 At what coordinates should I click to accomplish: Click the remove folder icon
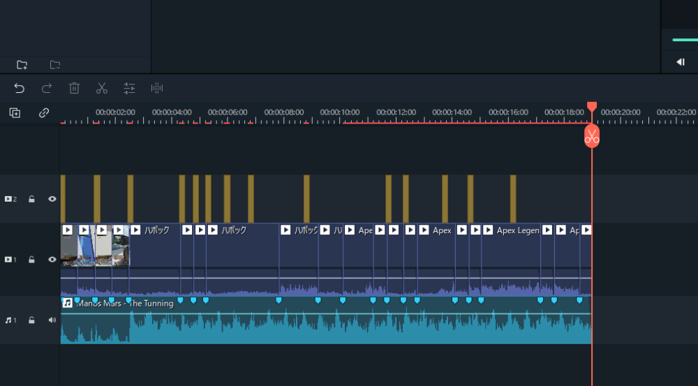point(55,65)
